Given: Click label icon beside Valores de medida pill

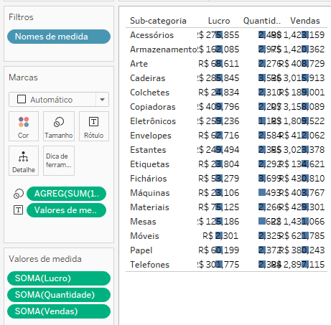Looking at the screenshot, I should [x=19, y=210].
